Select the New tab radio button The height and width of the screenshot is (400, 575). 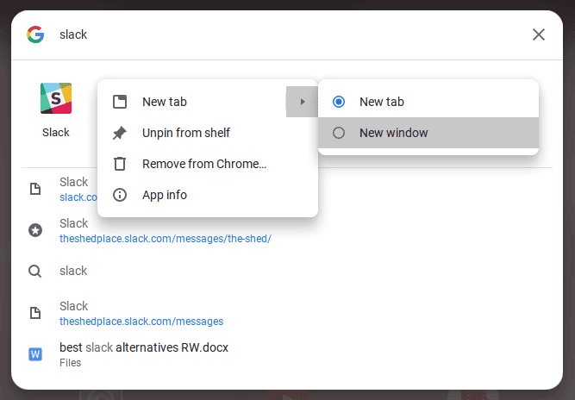(339, 102)
